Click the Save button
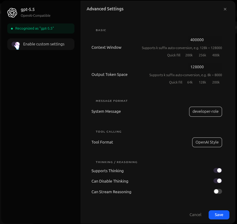Image resolution: width=237 pixels, height=224 pixels. [219, 215]
